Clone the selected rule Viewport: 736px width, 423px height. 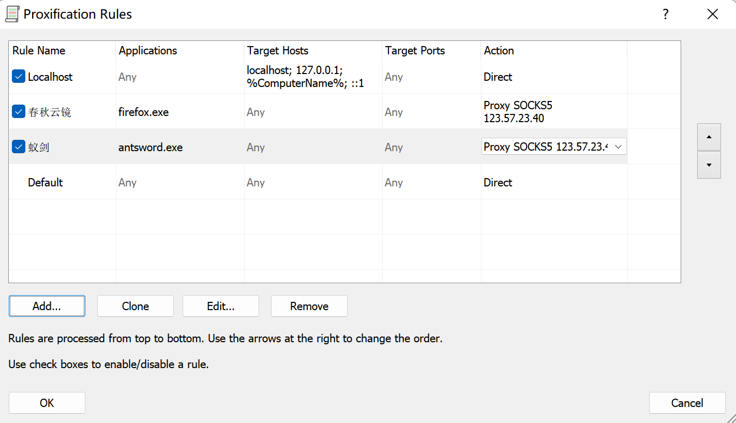(x=136, y=306)
